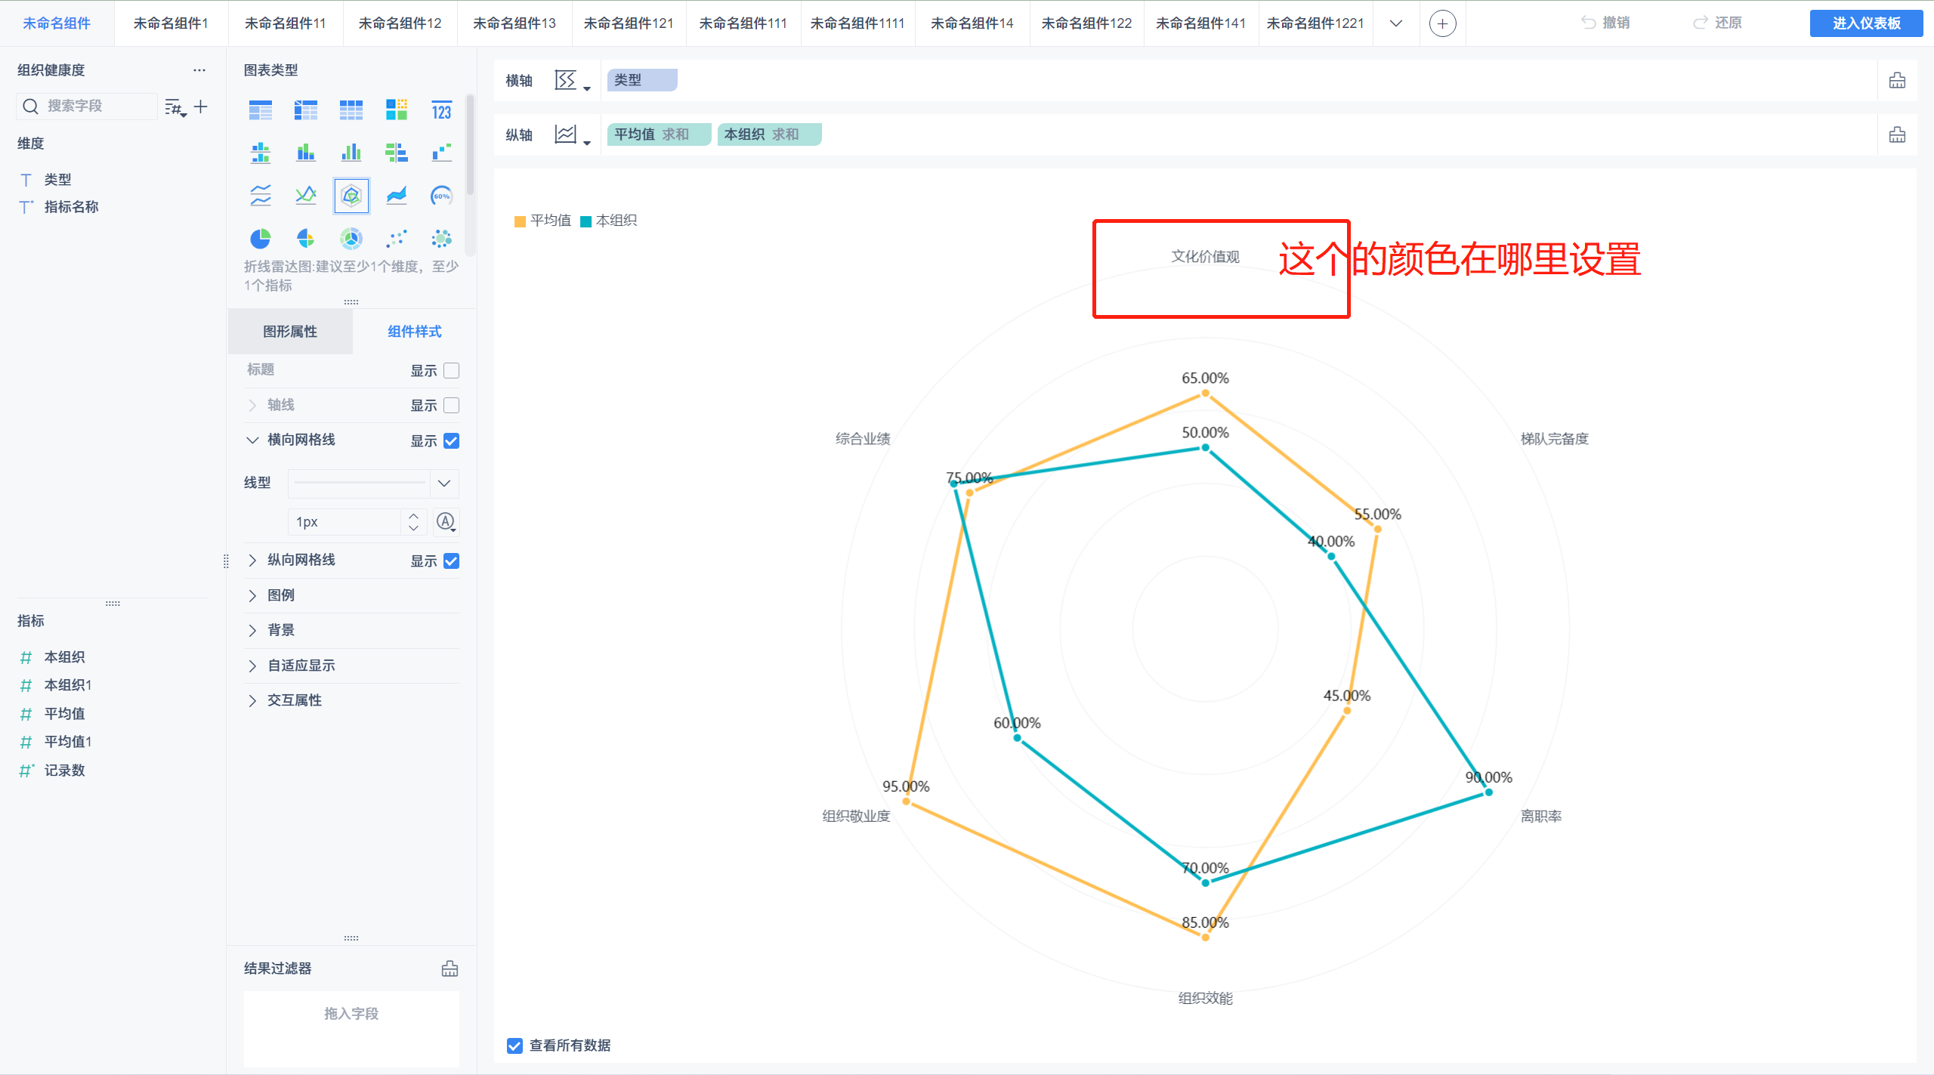Open the three-dot menu beside 组织健康度
1934x1075 pixels.
click(x=199, y=70)
